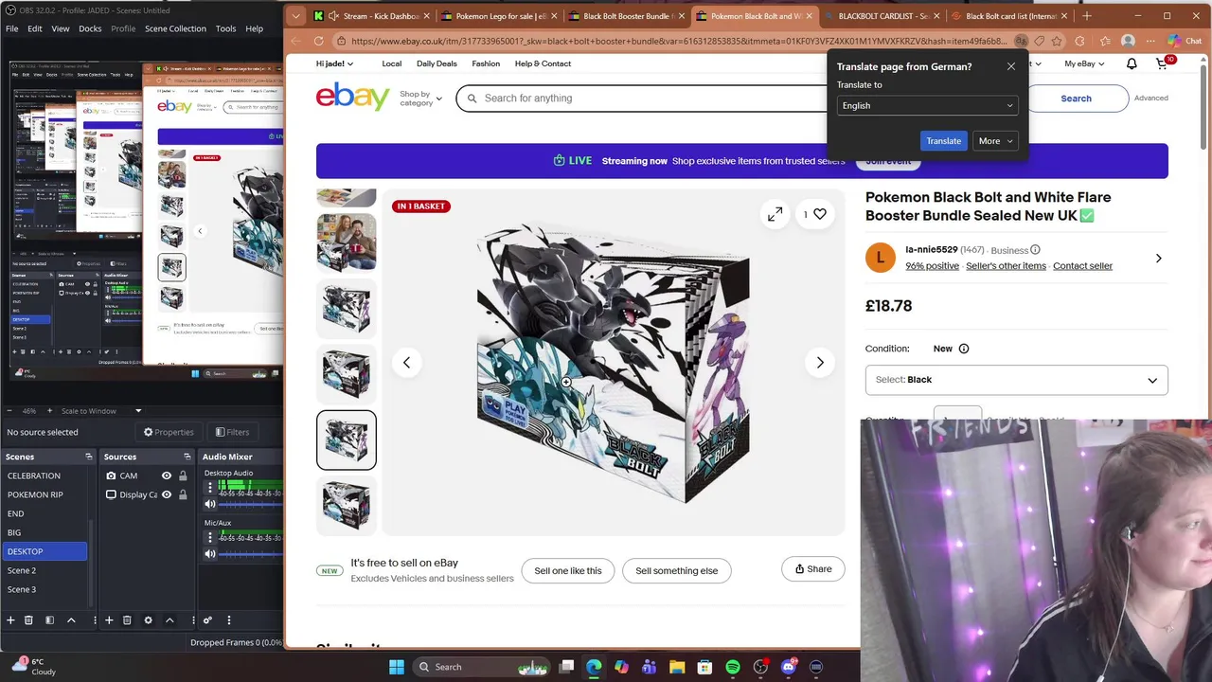Open advanced audio properties in Audio Mixer

207,620
